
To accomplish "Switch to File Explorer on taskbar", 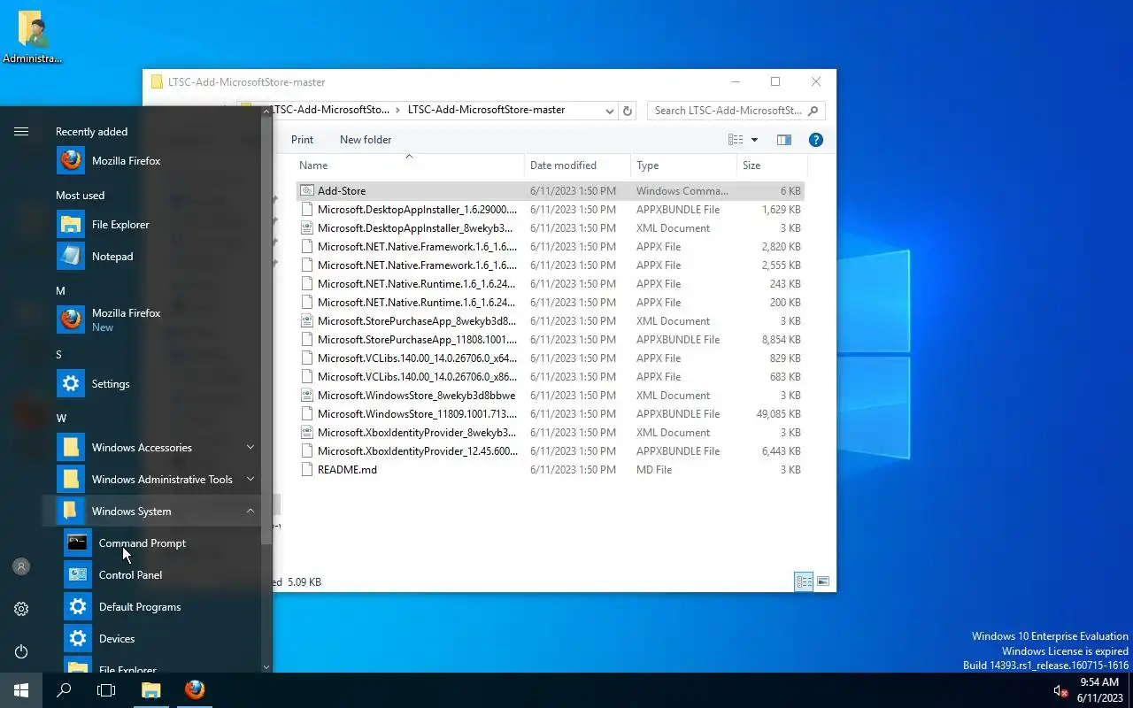I will 151,690.
